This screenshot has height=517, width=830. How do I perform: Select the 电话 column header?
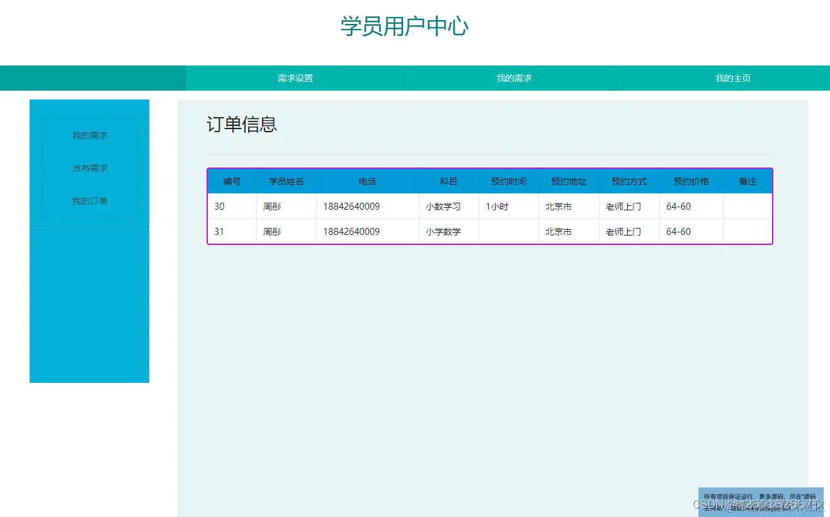click(367, 181)
